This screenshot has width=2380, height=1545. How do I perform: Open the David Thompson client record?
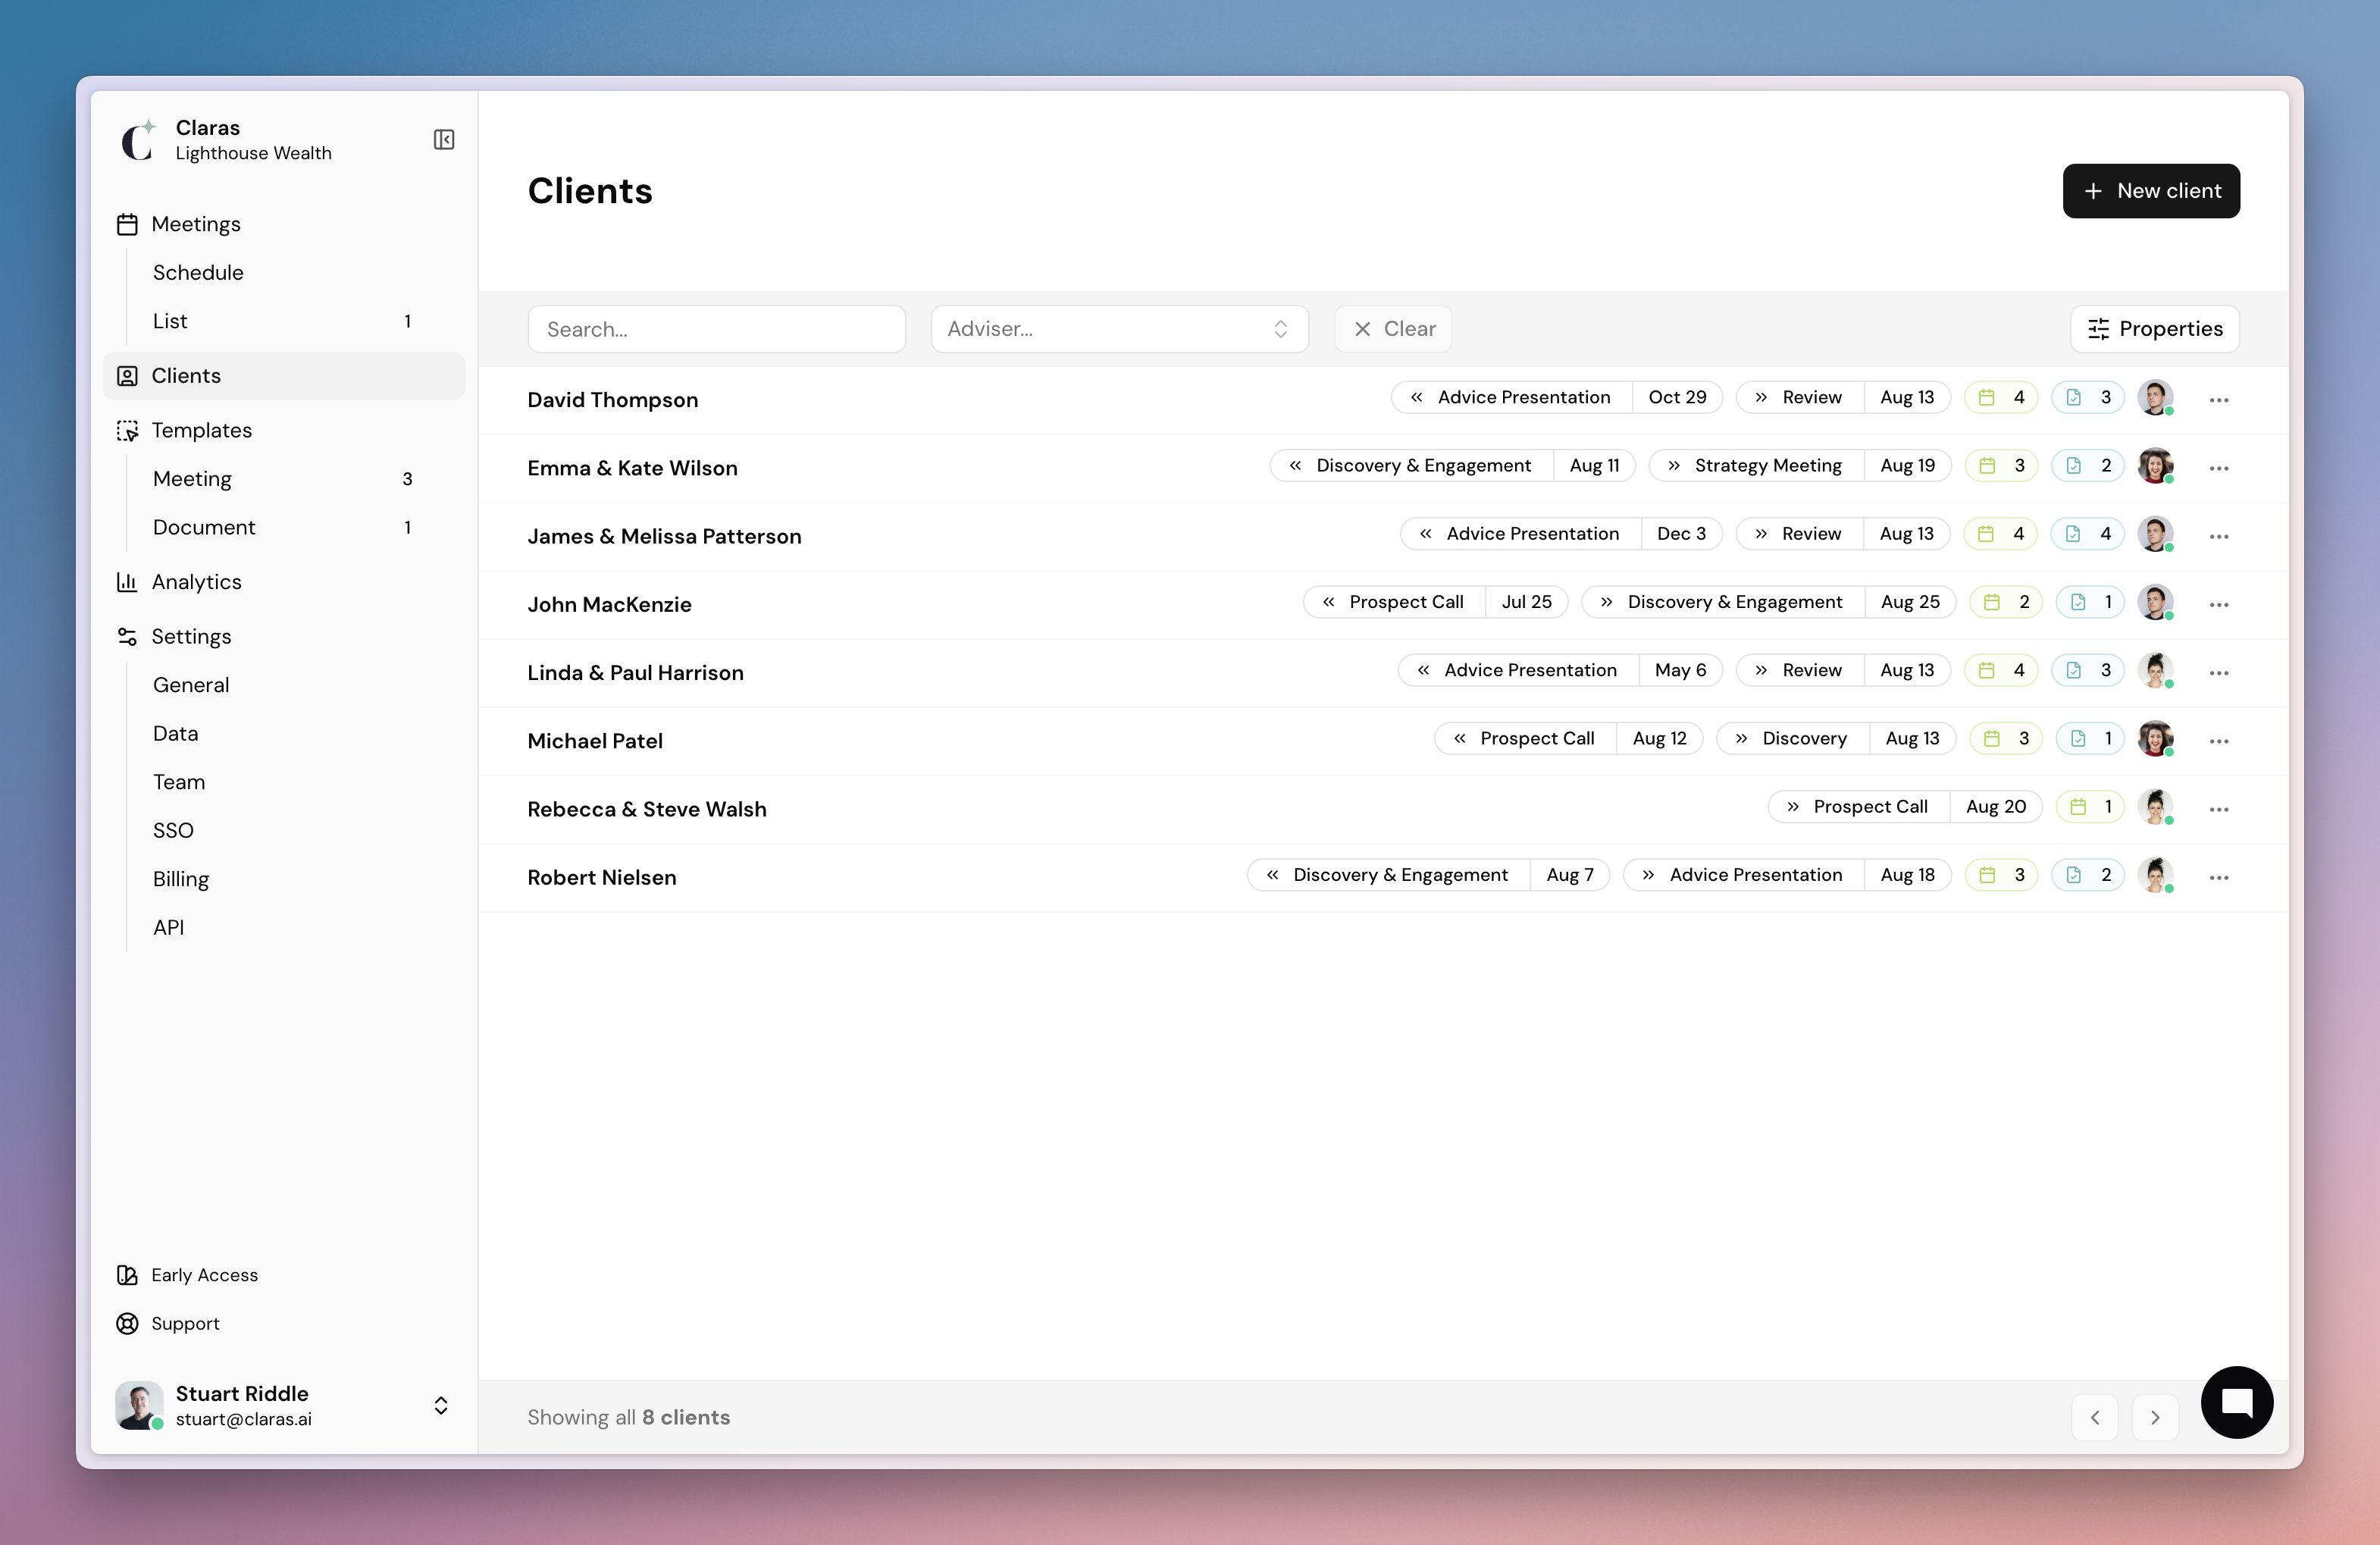(613, 400)
